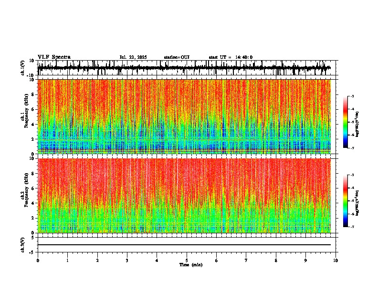Click the ch.2 spectrogram plot
Image resolution: width=378 pixels, height=292 pixels.
point(184,196)
